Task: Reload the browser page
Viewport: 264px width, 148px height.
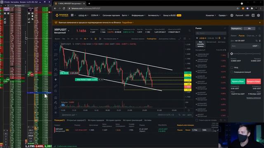Action: [x=64, y=8]
